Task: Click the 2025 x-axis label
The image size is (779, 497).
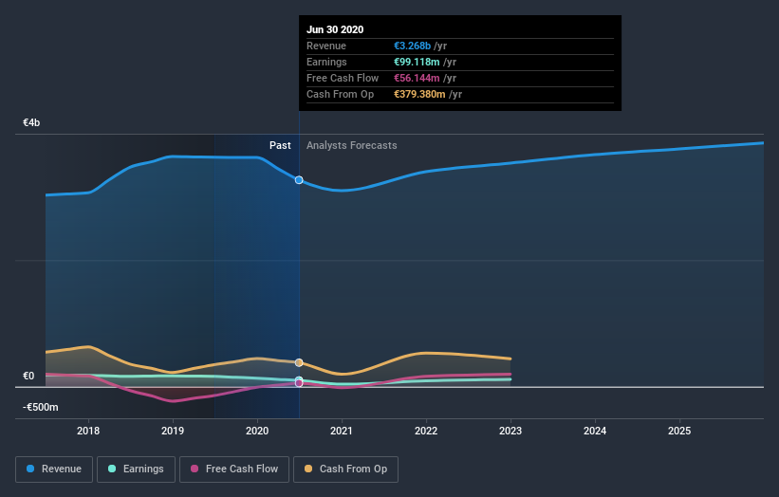Action: coord(679,431)
